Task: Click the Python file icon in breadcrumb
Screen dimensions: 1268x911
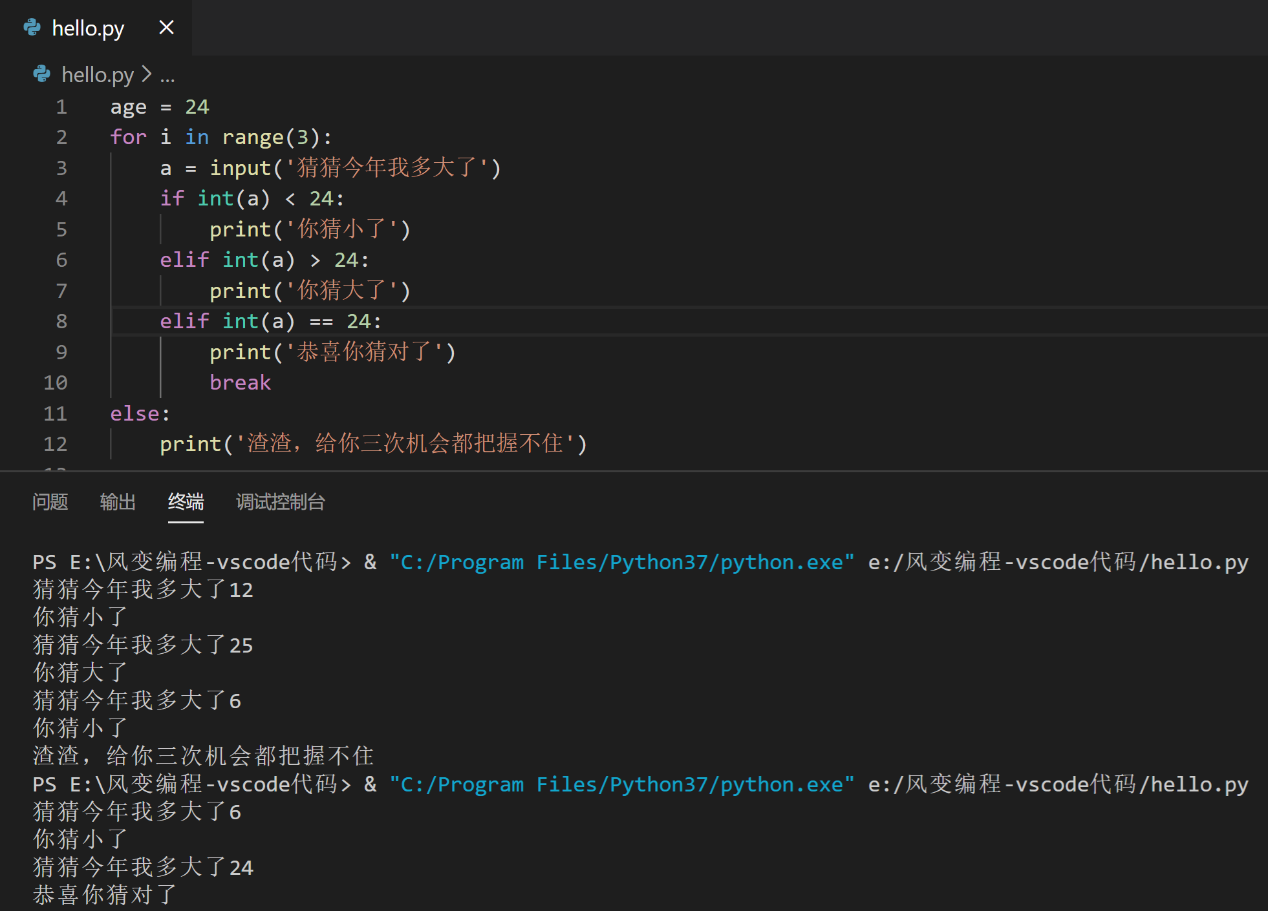Action: [41, 74]
